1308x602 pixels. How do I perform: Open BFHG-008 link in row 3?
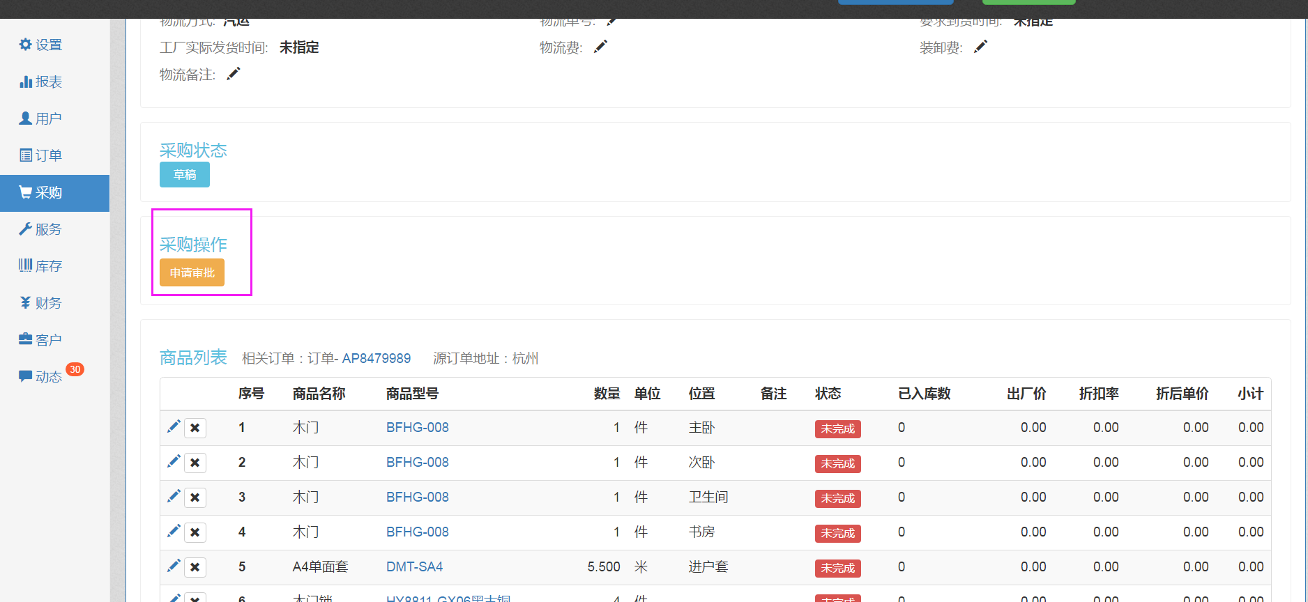(x=417, y=497)
